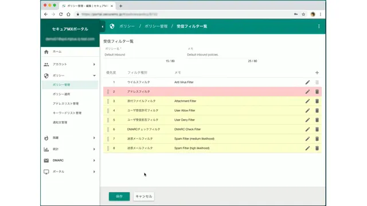367x206 pixels.
Task: Expand the DMARC sidebar section
Action: coord(70,160)
